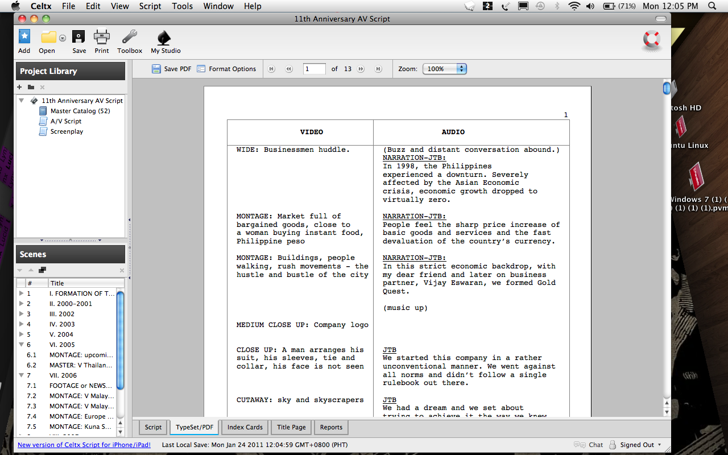Click New version of Celtx Script link
This screenshot has height=455, width=728.
point(84,445)
